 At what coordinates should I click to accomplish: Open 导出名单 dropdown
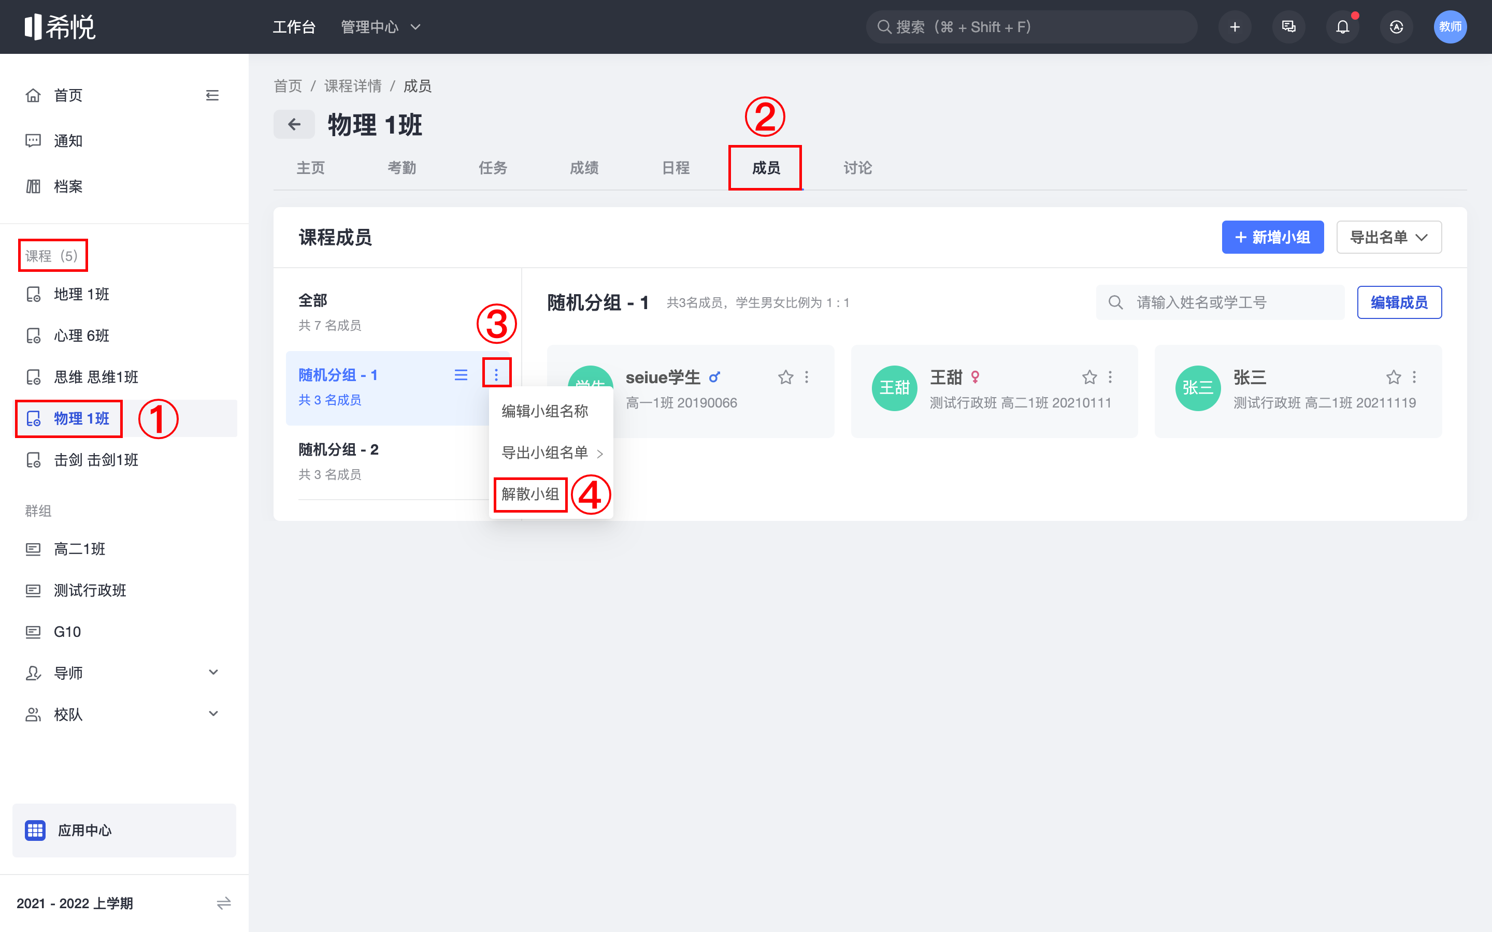[x=1388, y=237]
